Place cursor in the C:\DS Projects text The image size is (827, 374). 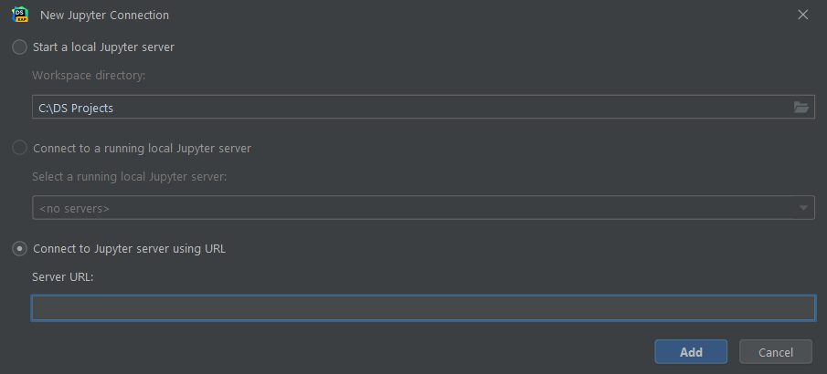[x=76, y=108]
